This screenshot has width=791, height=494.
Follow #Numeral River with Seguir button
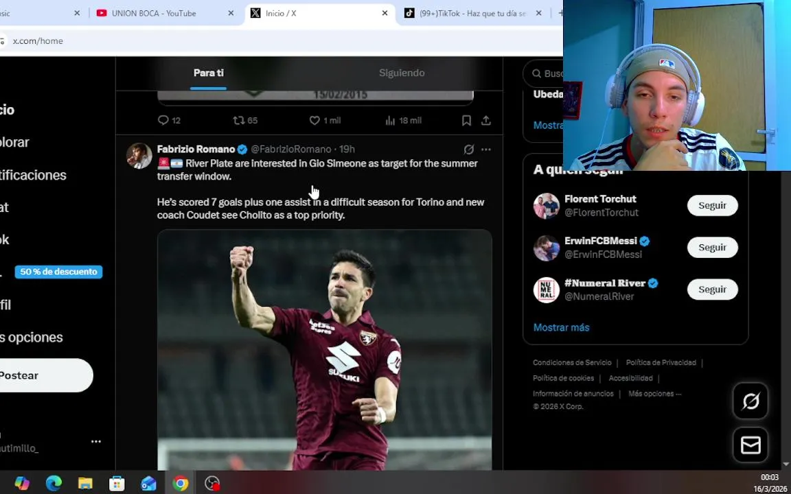pos(712,290)
